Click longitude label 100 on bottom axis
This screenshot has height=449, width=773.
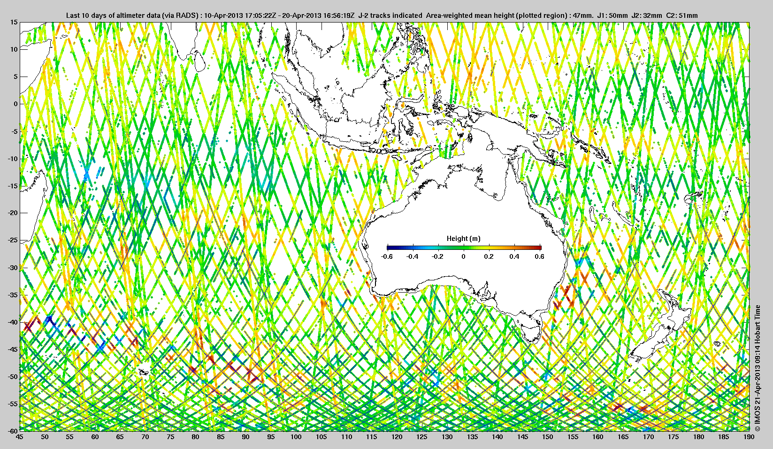296,437
